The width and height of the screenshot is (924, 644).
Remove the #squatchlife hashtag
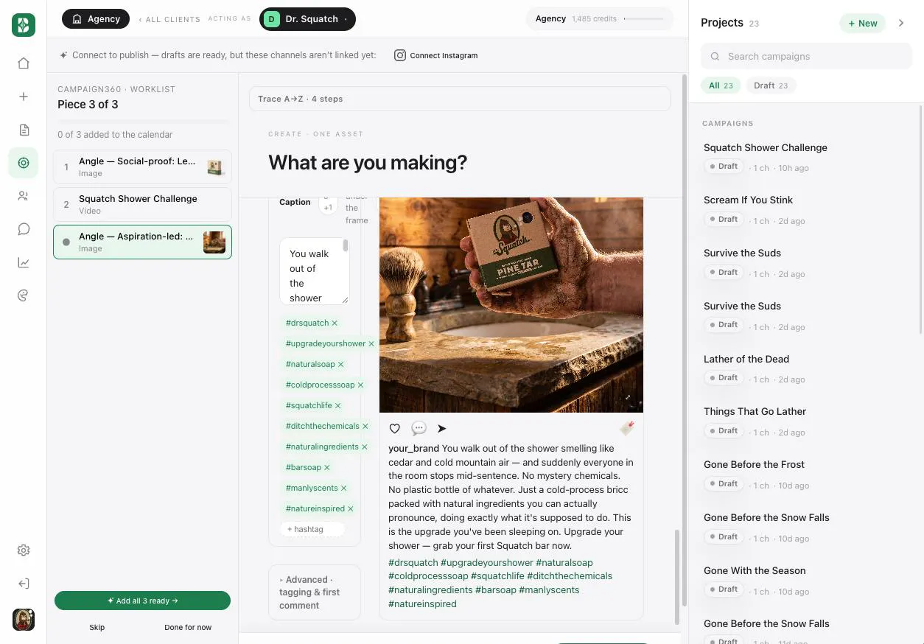(337, 405)
